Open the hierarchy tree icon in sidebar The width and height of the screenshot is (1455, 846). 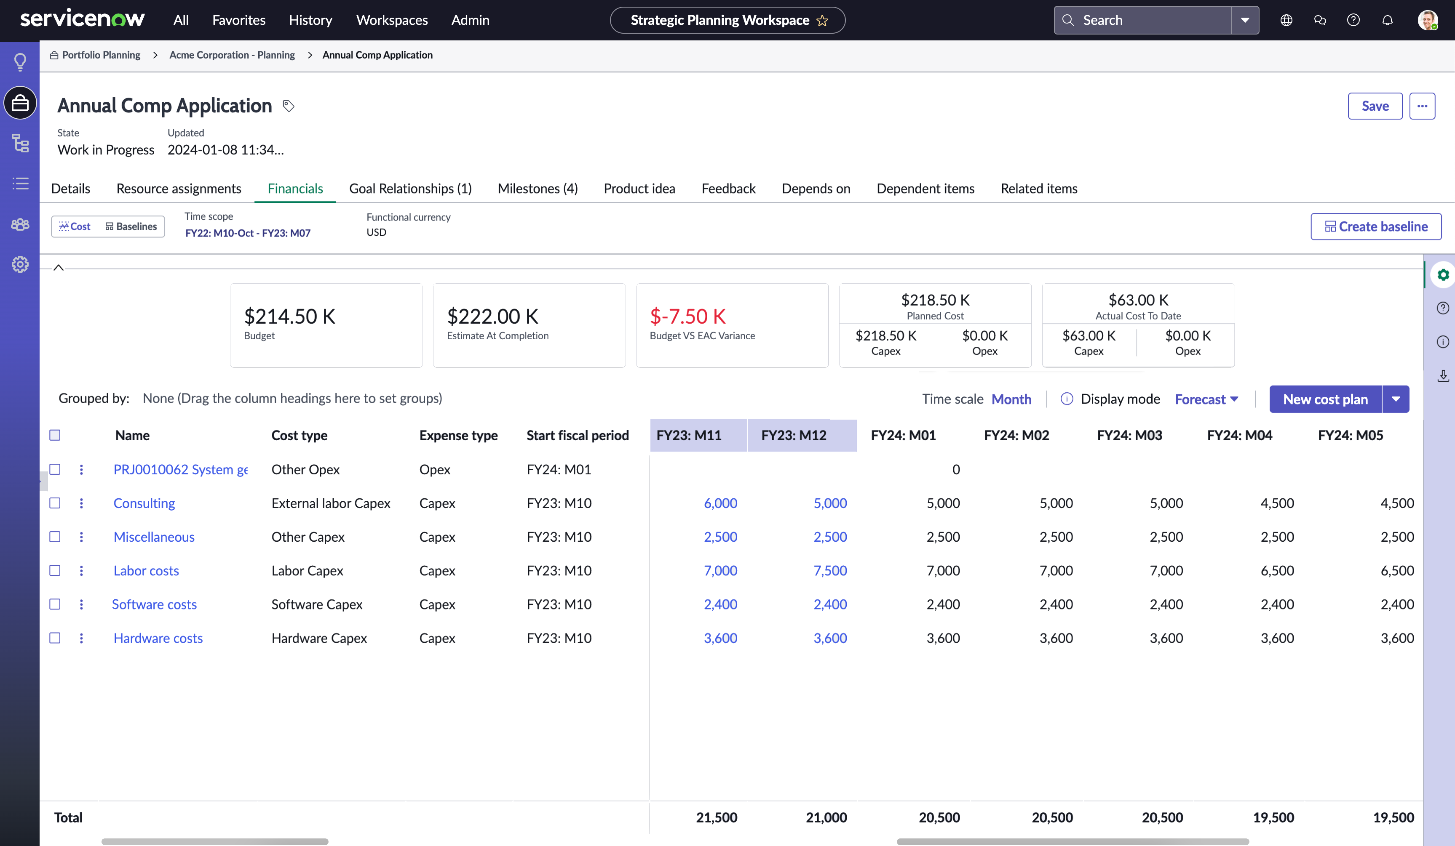(x=20, y=143)
